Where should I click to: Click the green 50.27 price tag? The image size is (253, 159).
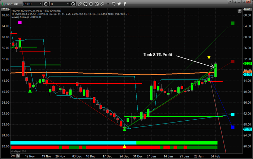(x=247, y=64)
